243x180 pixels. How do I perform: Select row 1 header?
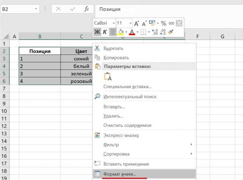[4, 44]
